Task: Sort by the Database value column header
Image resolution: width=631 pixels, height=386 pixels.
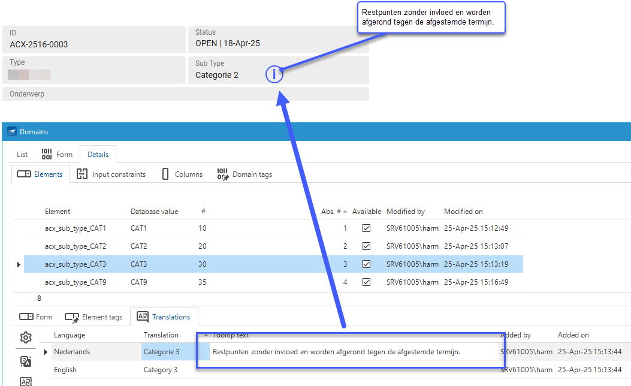Action: pyautogui.click(x=154, y=212)
